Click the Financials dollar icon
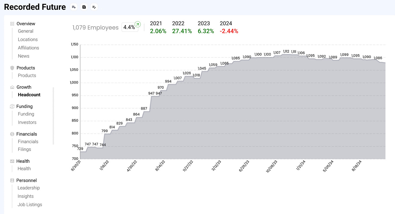This screenshot has height=214, width=395. pos(12,134)
